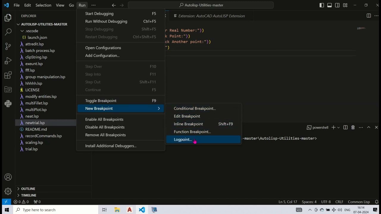
Task: Click Remove All Breakpoints
Action: point(121,135)
